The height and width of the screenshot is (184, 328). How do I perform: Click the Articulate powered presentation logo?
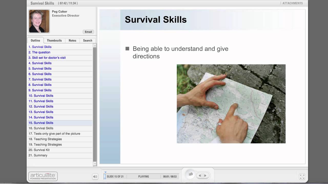[x=43, y=176]
